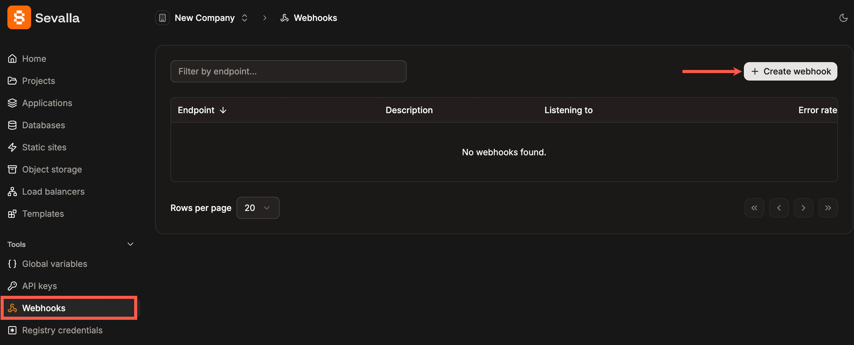The width and height of the screenshot is (854, 345).
Task: Open the Applications section icon
Action: pos(12,103)
